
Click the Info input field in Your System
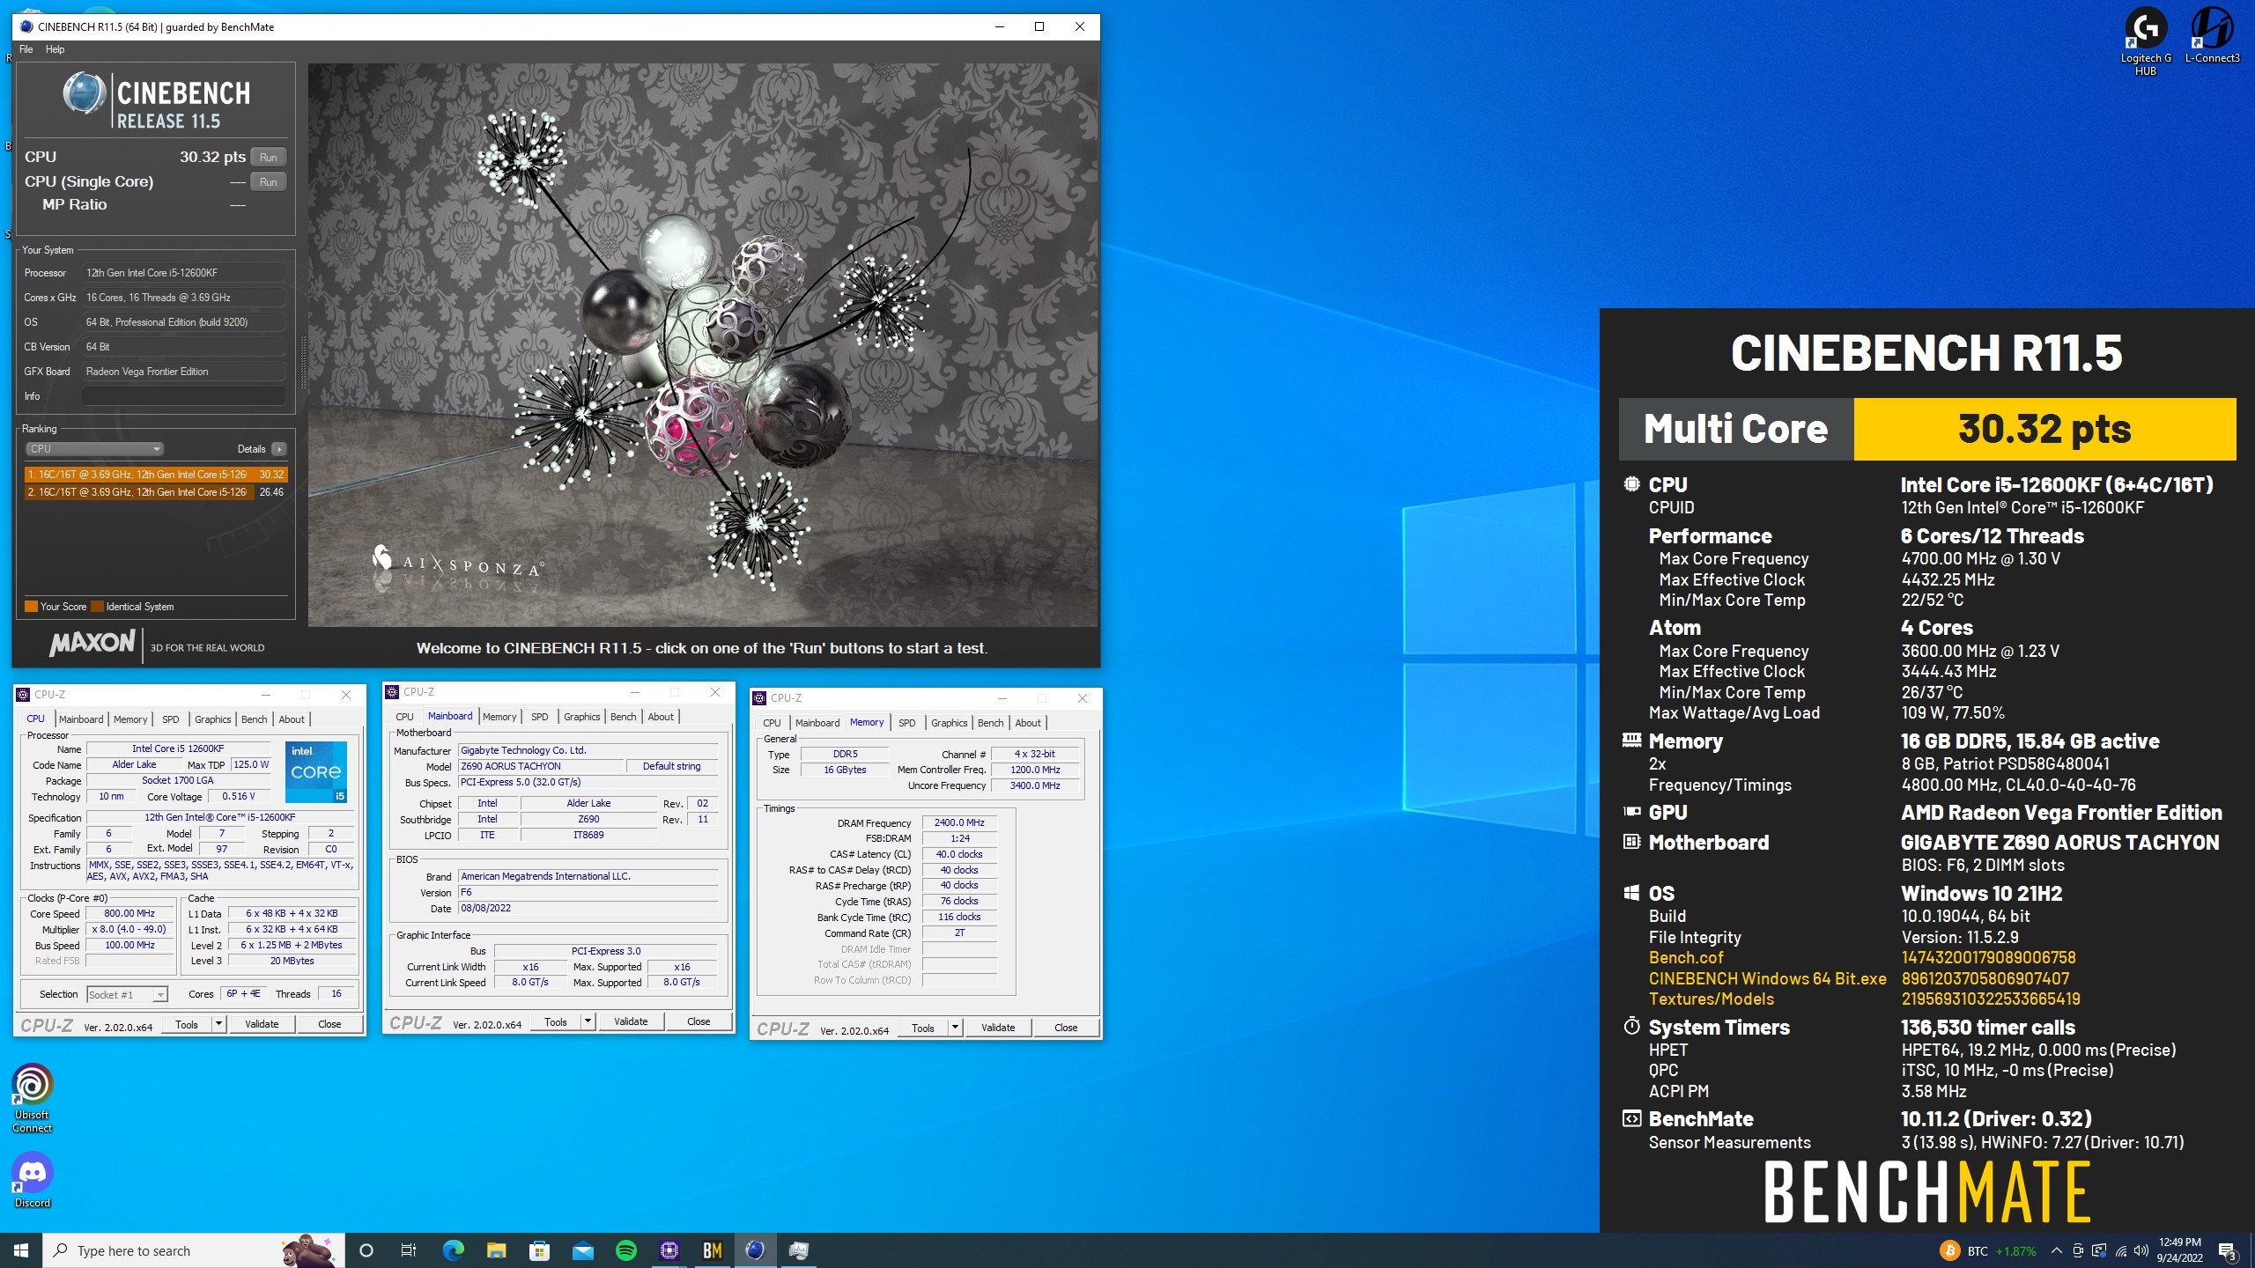184,396
